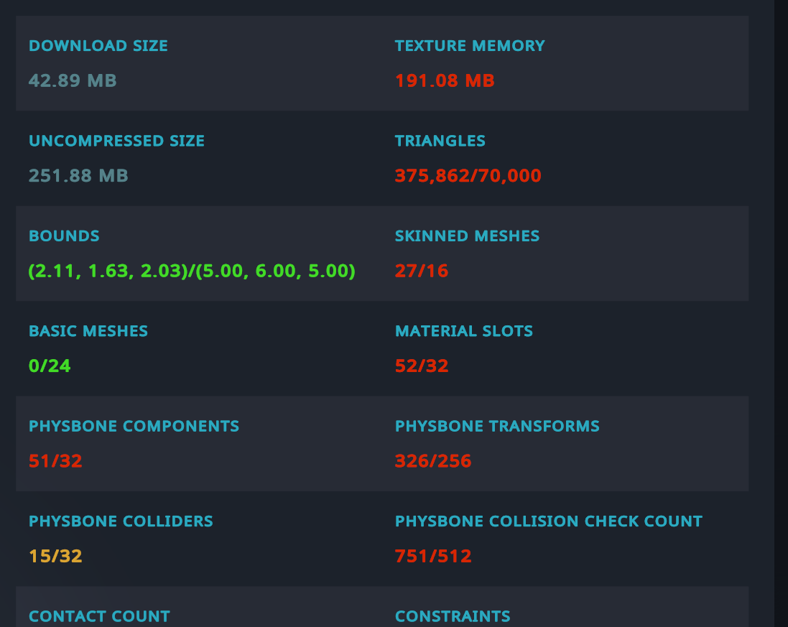The height and width of the screenshot is (627, 788).
Task: Select the 27/16 skinned meshes count
Action: (422, 271)
